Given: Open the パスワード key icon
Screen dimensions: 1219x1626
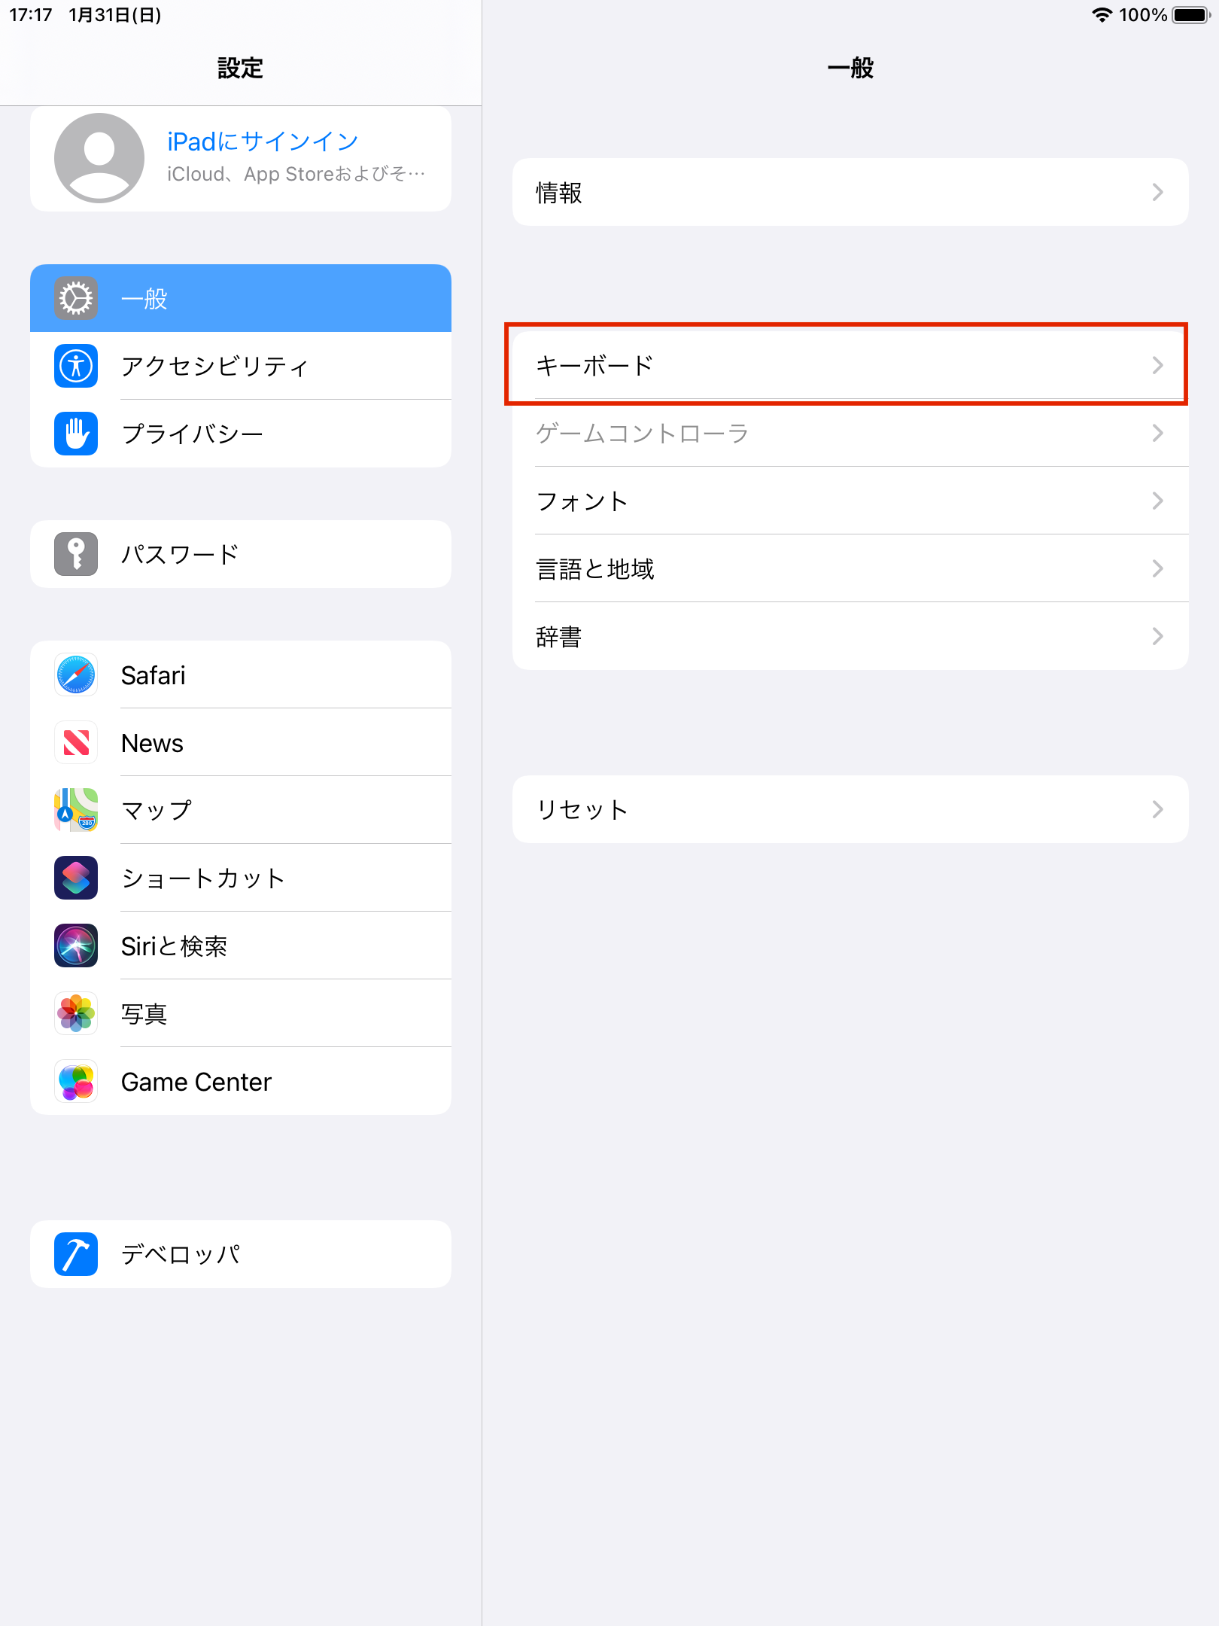Looking at the screenshot, I should [x=76, y=554].
